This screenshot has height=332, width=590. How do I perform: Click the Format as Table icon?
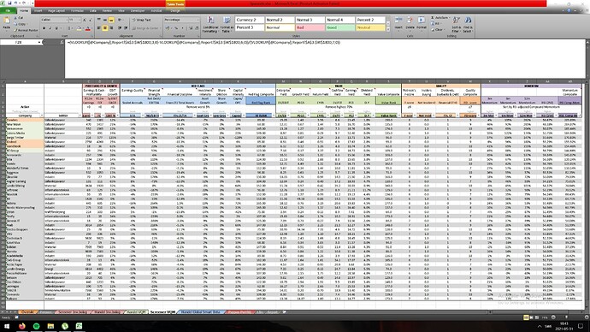pos(227,24)
